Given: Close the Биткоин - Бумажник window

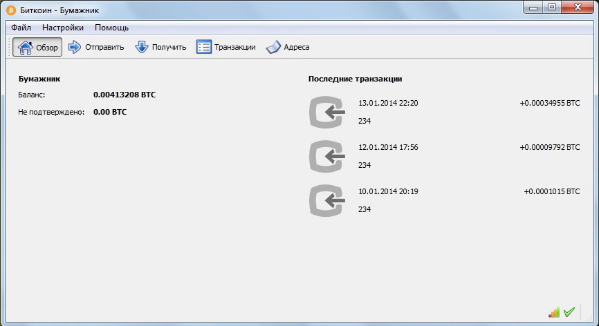Looking at the screenshot, I should pyautogui.click(x=578, y=7).
